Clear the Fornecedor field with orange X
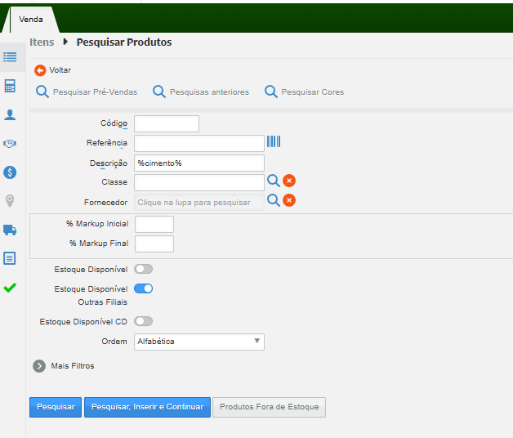Image resolution: width=513 pixels, height=438 pixels. pyautogui.click(x=289, y=200)
